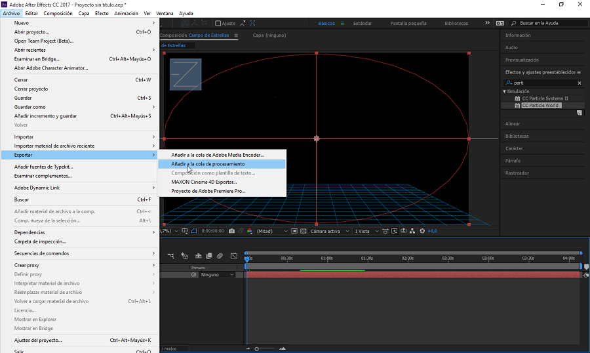Expand workspace overflow chevrons
The image size is (590, 353).
point(487,23)
